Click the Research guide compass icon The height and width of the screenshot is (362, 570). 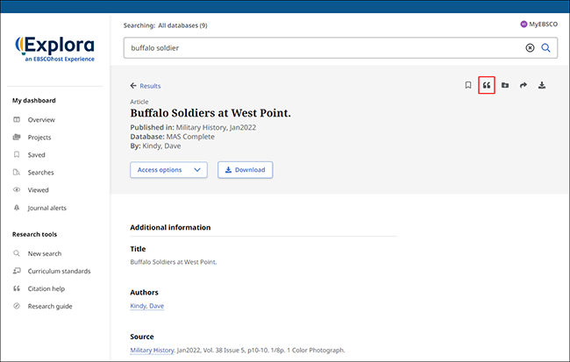point(17,306)
